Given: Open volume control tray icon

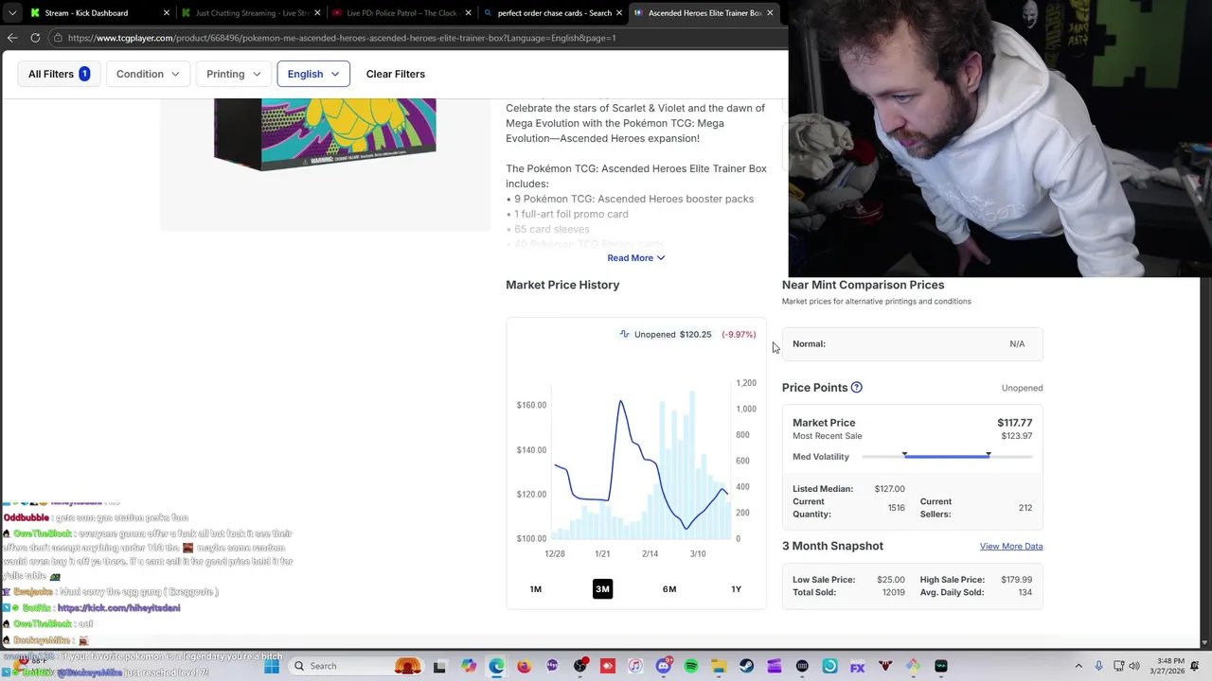Looking at the screenshot, I should [1136, 666].
